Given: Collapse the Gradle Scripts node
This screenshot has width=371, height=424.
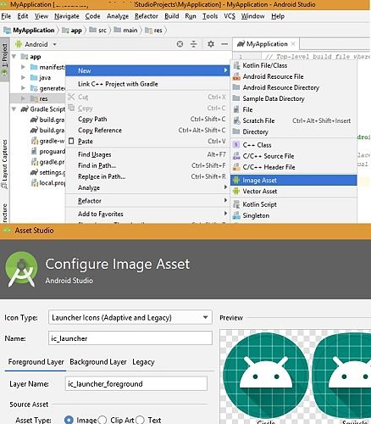Looking at the screenshot, I should pyautogui.click(x=14, y=109).
